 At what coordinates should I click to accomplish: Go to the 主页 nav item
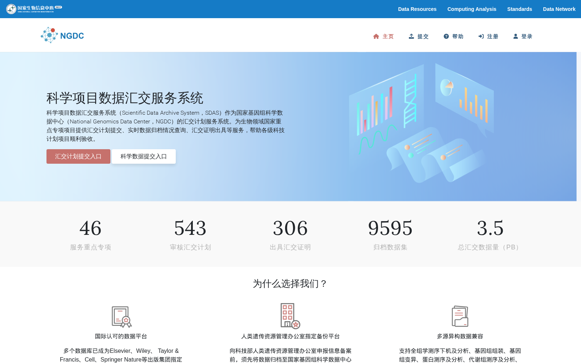[383, 36]
